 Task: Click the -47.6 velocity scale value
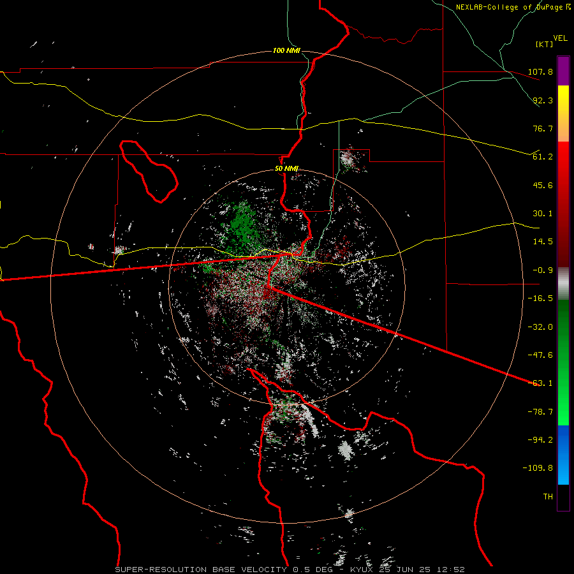click(x=540, y=355)
